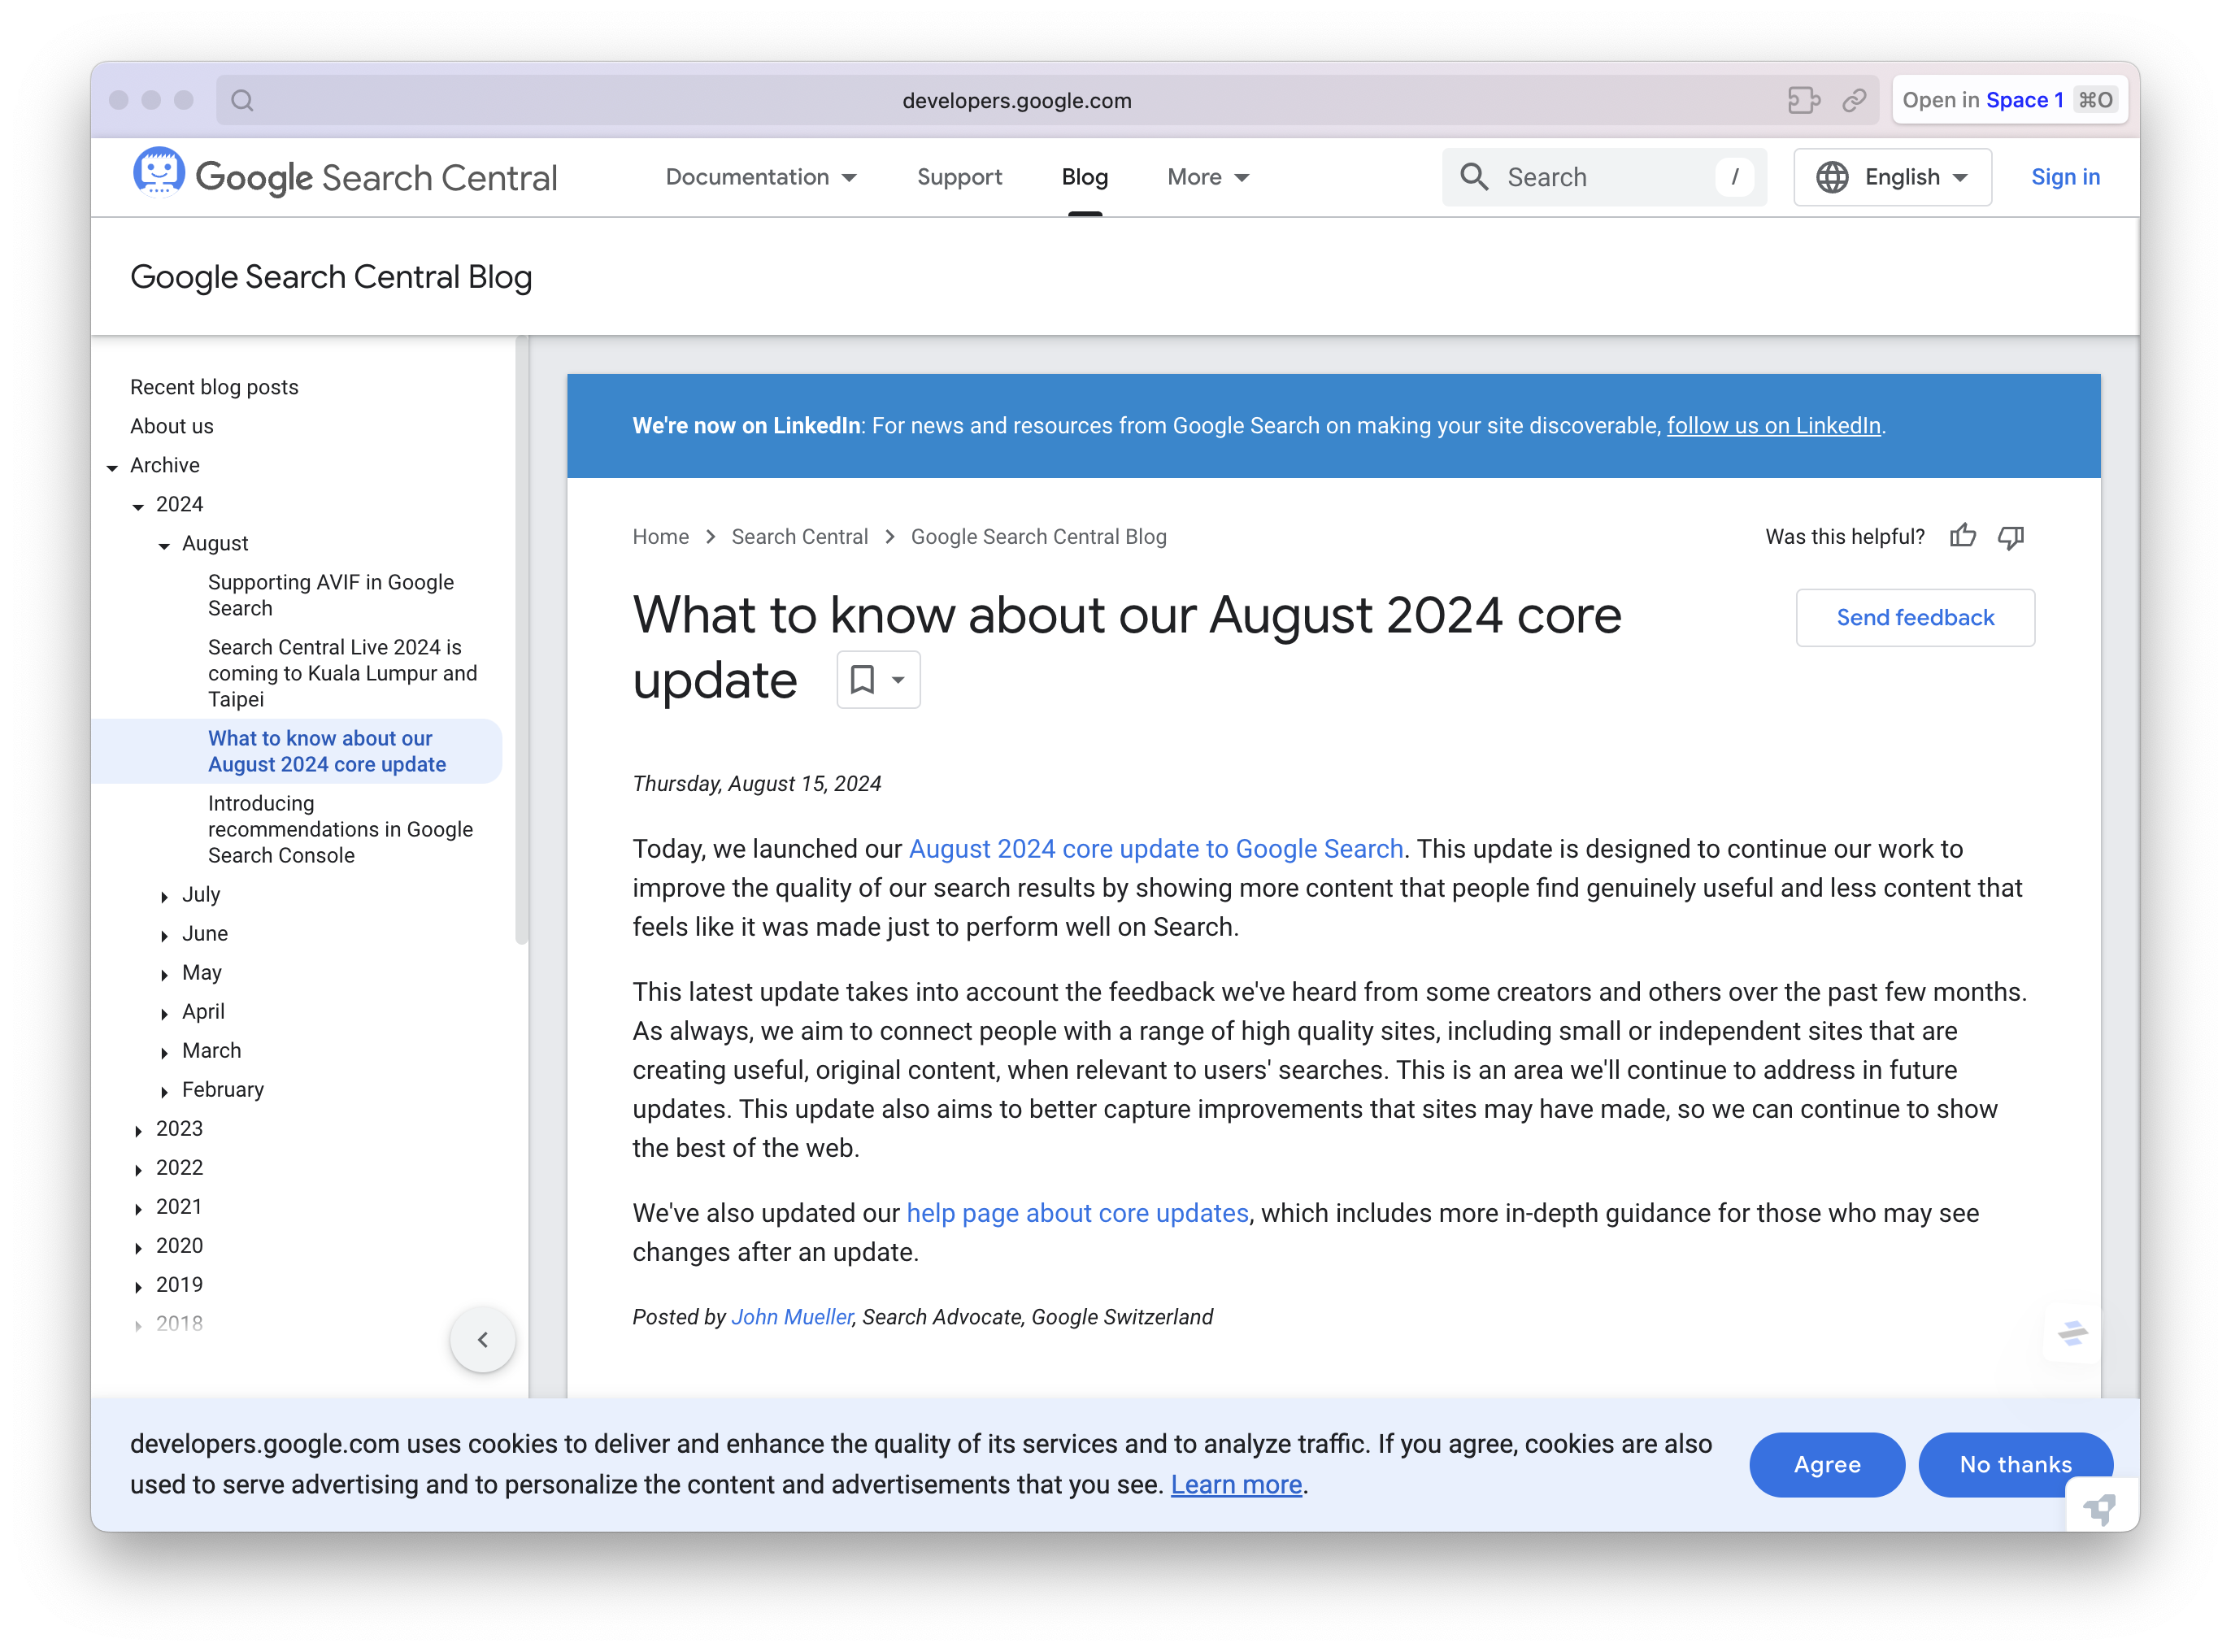Expand the 2022 archive year

pyautogui.click(x=138, y=1169)
